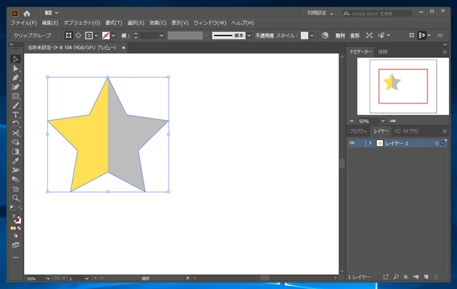457x289 pixels.
Task: Select the Shape Builder tool
Action: pos(16,142)
